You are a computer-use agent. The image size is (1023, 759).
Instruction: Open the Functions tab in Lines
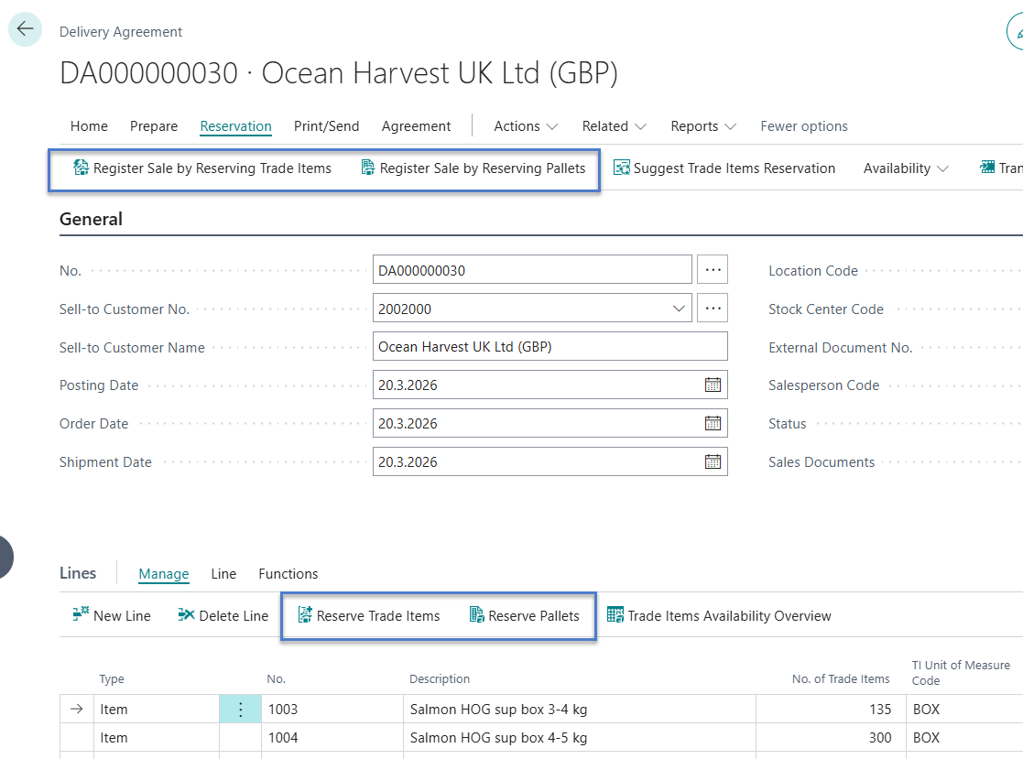click(x=288, y=574)
